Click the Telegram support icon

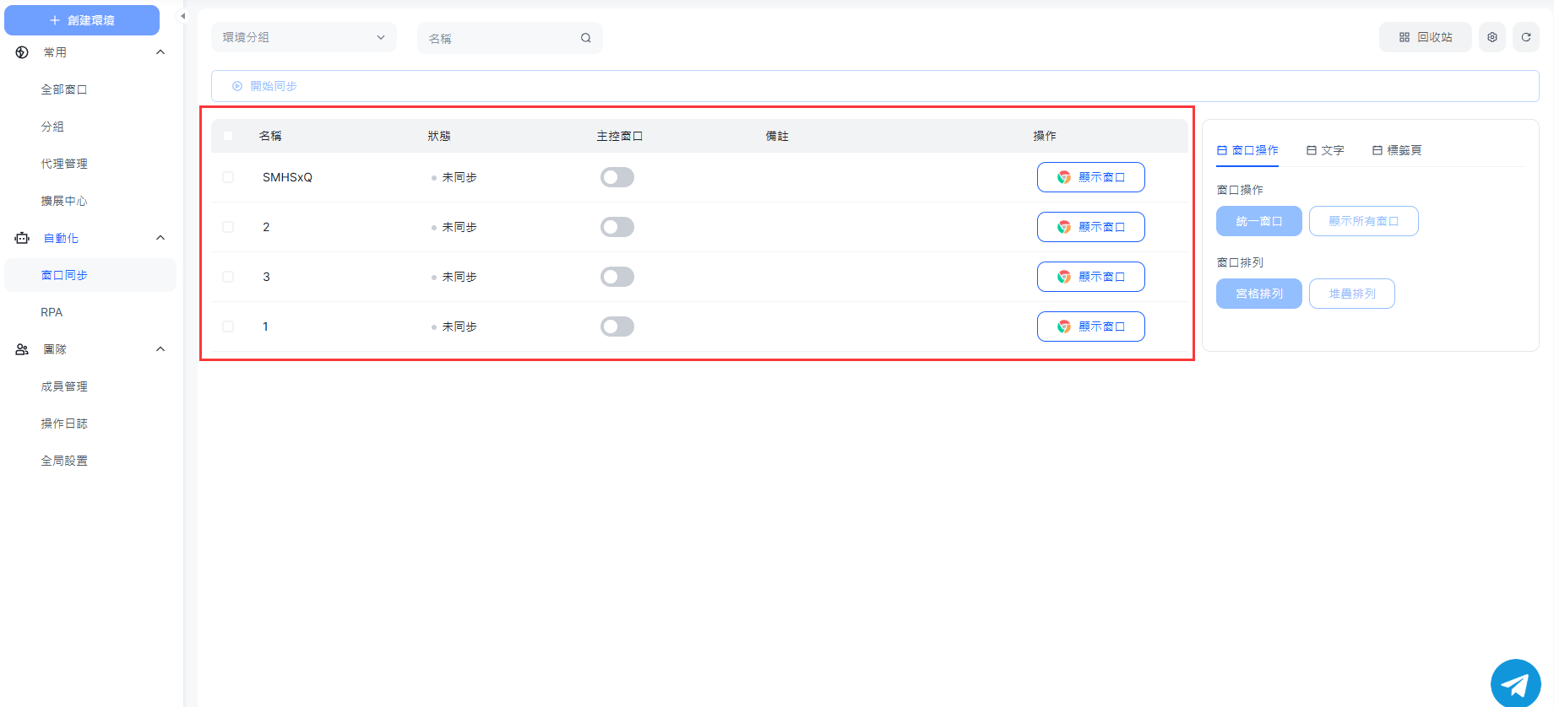pyautogui.click(x=1515, y=683)
